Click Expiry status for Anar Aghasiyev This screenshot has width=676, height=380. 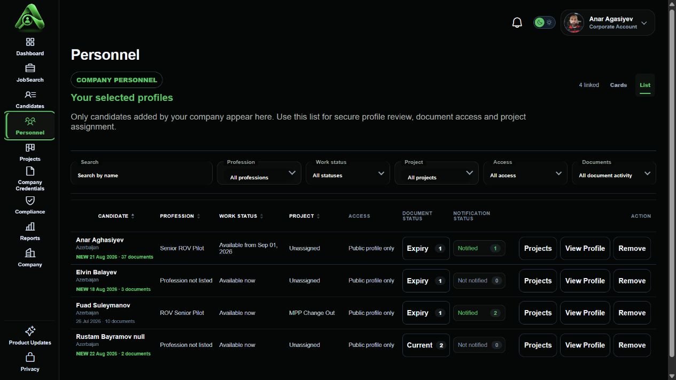click(x=426, y=248)
